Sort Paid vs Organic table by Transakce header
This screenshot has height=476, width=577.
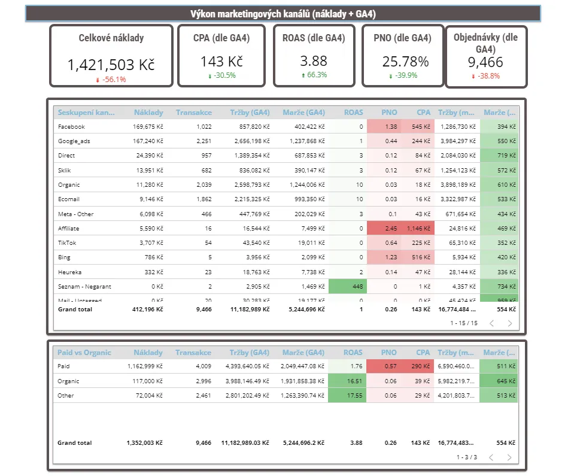tap(193, 352)
